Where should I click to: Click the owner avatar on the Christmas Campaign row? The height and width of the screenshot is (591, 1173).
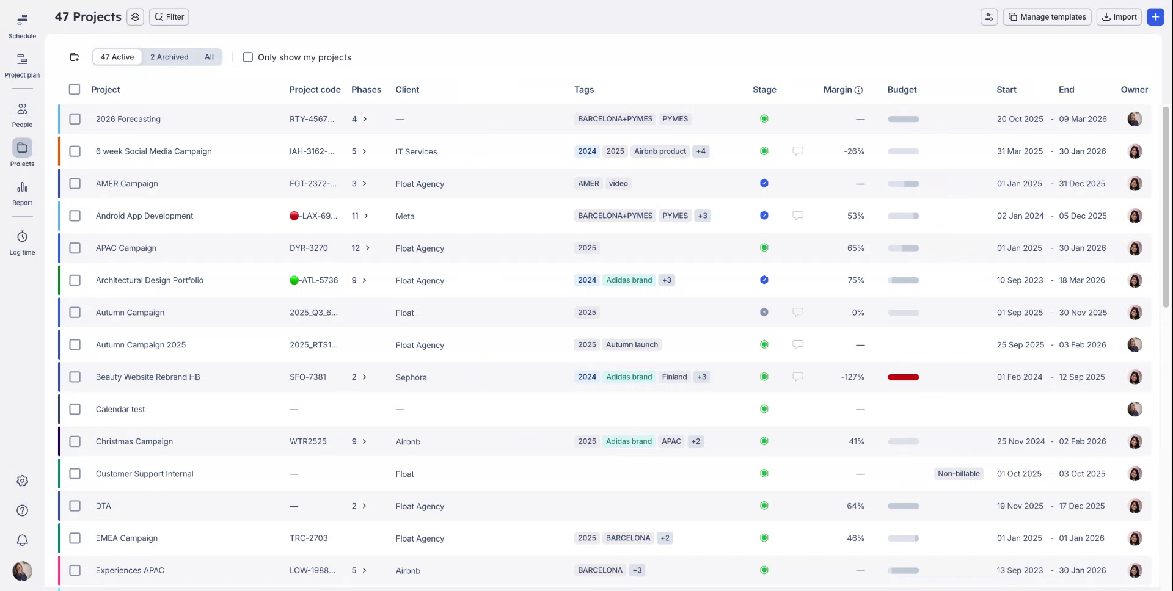[x=1135, y=441]
